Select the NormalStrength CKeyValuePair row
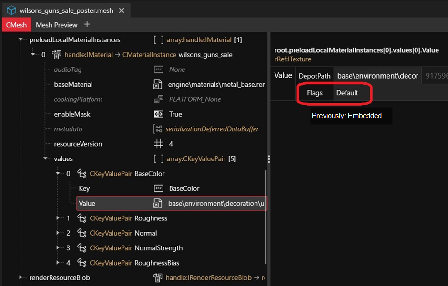The width and height of the screenshot is (448, 286). [136, 248]
